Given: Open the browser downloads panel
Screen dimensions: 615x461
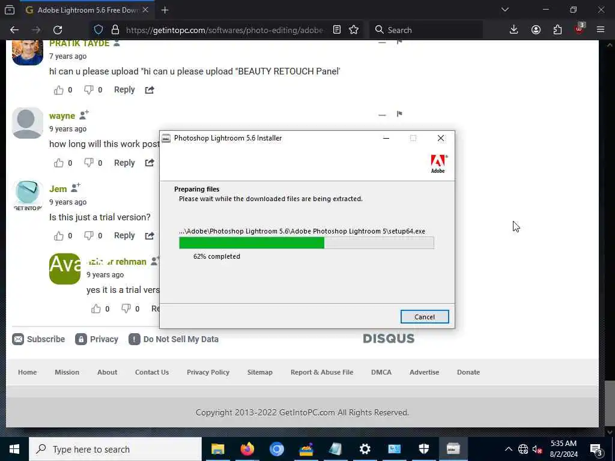Looking at the screenshot, I should point(514,30).
